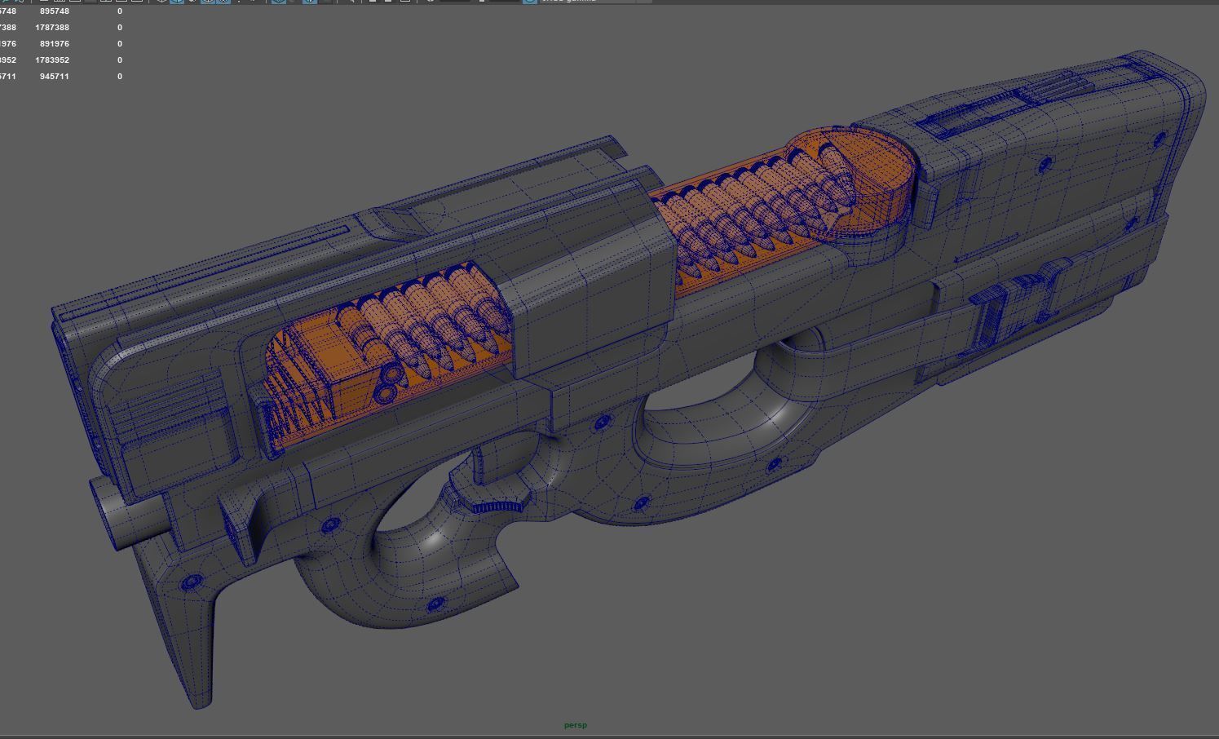Image resolution: width=1219 pixels, height=739 pixels.
Task: Click the 891976 count in the heads-up display
Action: coord(54,44)
